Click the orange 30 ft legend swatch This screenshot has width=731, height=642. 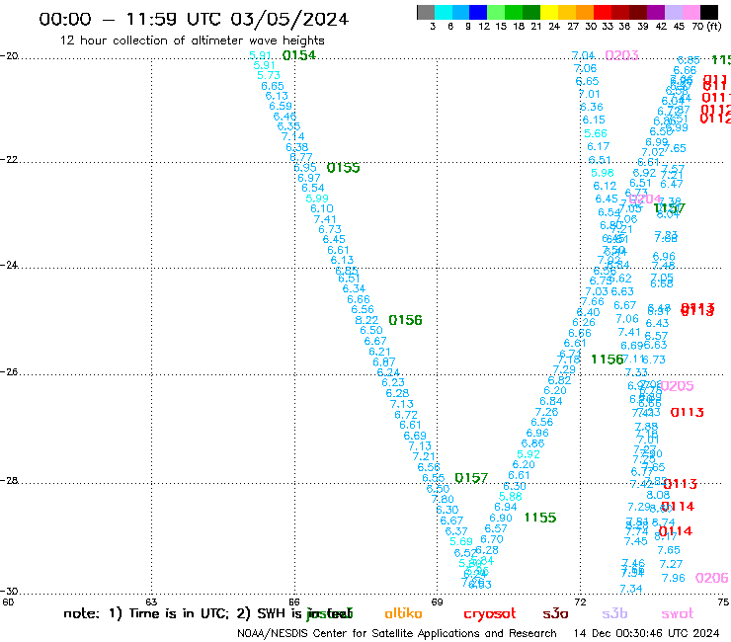(x=584, y=12)
